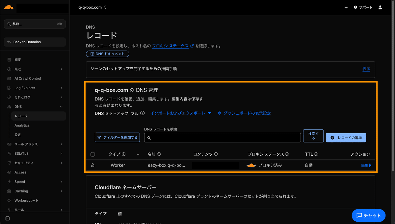
Task: Click the lock icon on the Worker record row
Action: point(93,165)
